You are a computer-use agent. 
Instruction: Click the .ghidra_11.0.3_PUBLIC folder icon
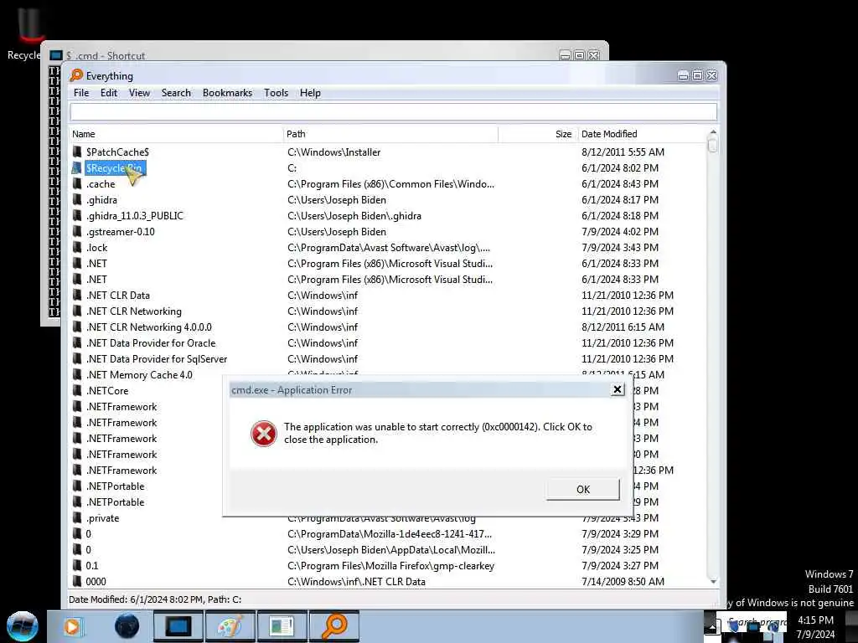(x=77, y=215)
